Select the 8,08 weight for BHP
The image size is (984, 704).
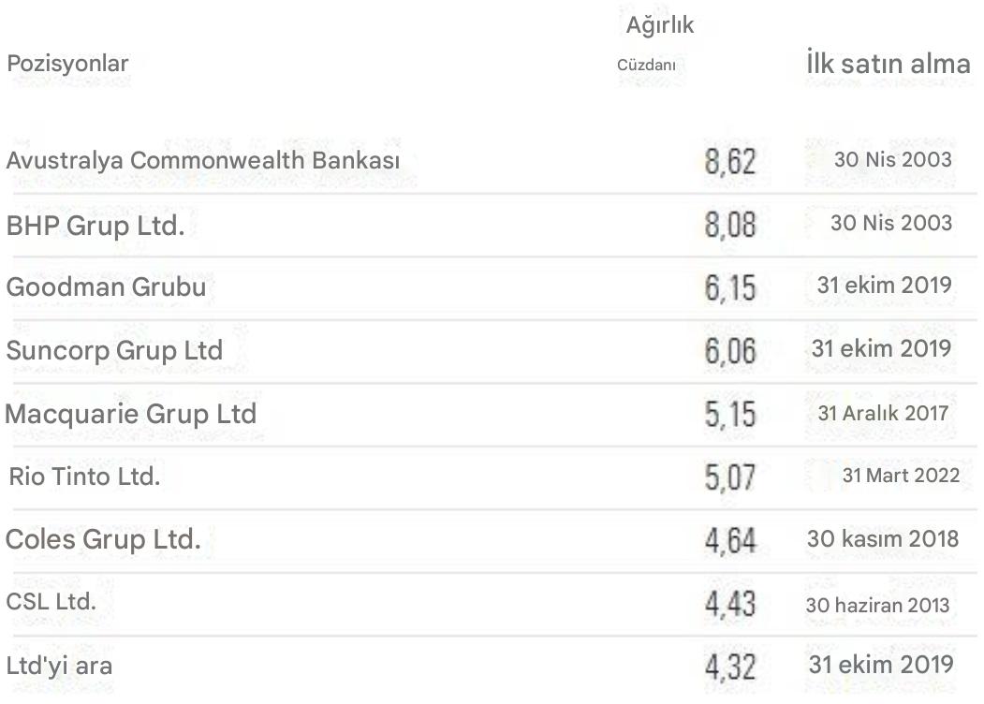point(730,225)
